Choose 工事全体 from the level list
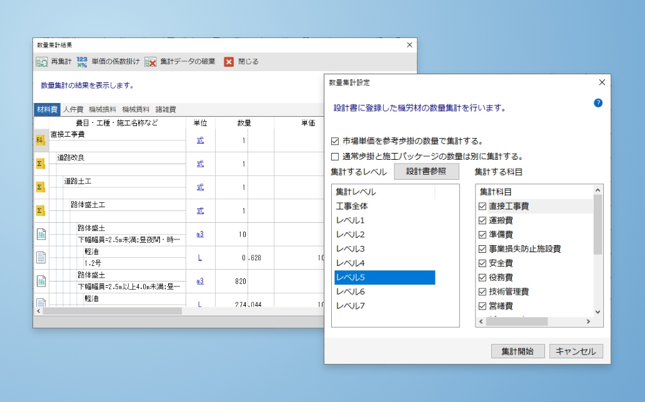Viewport: 645px width, 402px height. coord(351,206)
